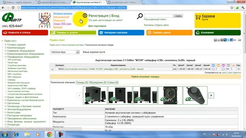This screenshot has width=246, height=138.
Task: Open the wired remote control thumbnail
Action: point(195,95)
